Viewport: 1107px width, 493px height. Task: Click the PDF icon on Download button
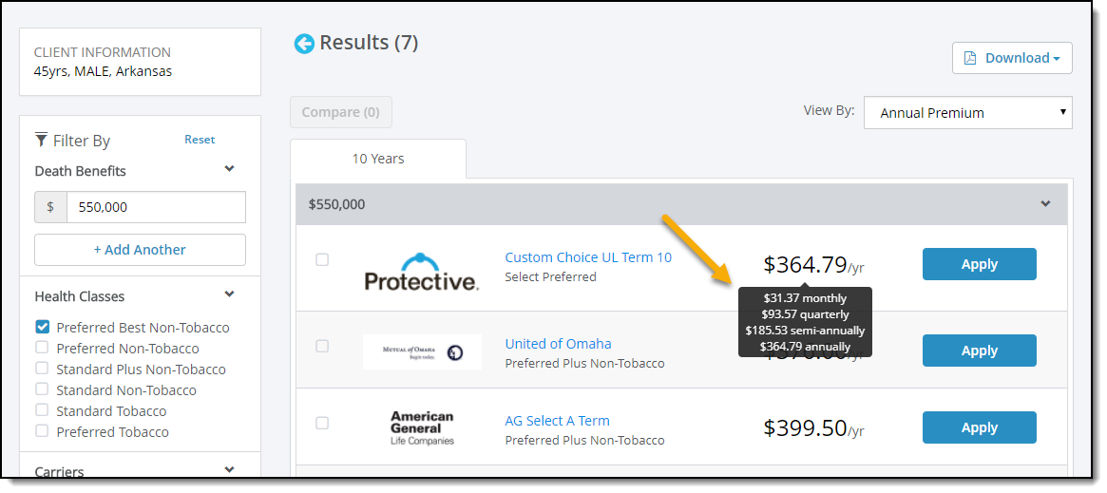970,59
